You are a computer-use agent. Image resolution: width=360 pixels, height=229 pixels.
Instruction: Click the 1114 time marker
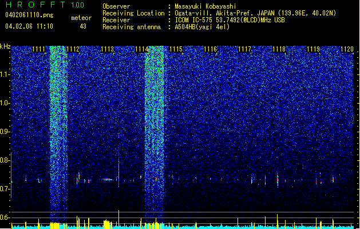(x=142, y=49)
